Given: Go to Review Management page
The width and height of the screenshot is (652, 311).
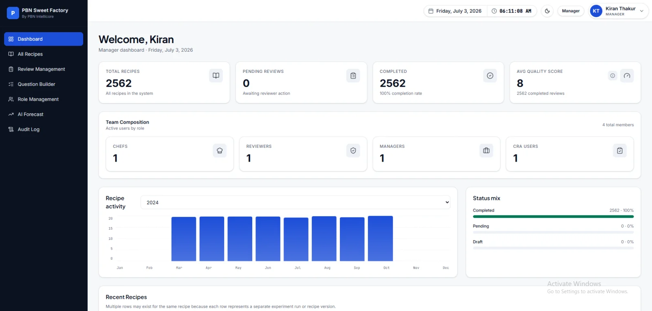Looking at the screenshot, I should pos(44,69).
